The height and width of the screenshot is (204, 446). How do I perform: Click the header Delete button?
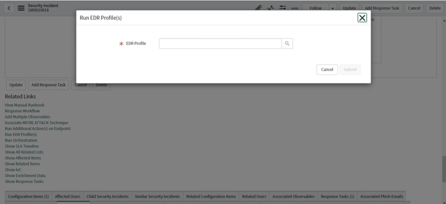435,8
